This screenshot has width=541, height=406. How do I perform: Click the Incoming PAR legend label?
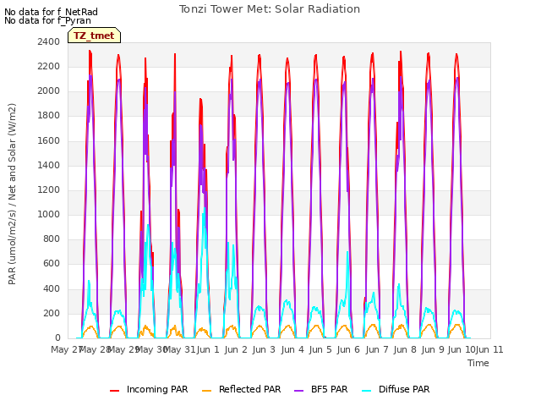157,389
